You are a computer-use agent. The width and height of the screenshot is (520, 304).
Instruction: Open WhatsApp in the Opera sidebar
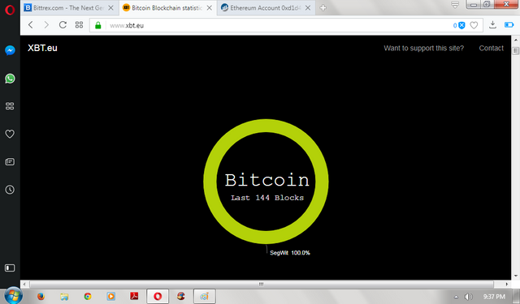pyautogui.click(x=10, y=79)
